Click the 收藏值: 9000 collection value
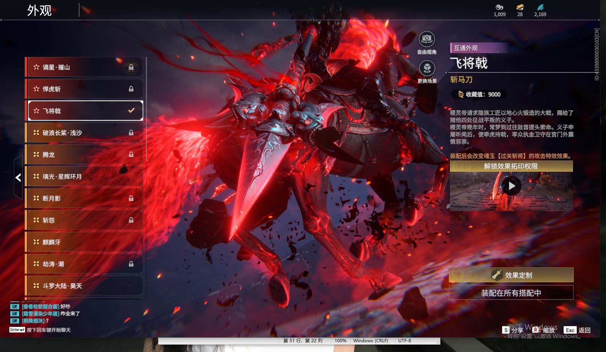This screenshot has width=606, height=352. [483, 94]
